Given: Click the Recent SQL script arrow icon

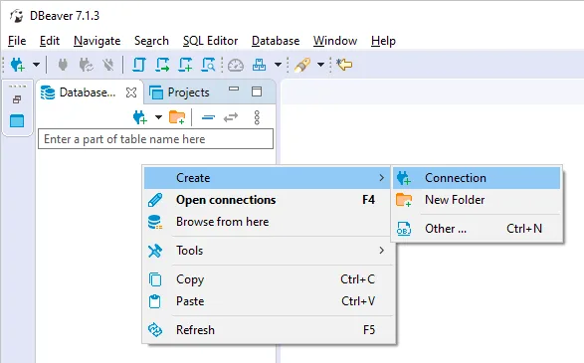Looking at the screenshot, I should click(162, 65).
